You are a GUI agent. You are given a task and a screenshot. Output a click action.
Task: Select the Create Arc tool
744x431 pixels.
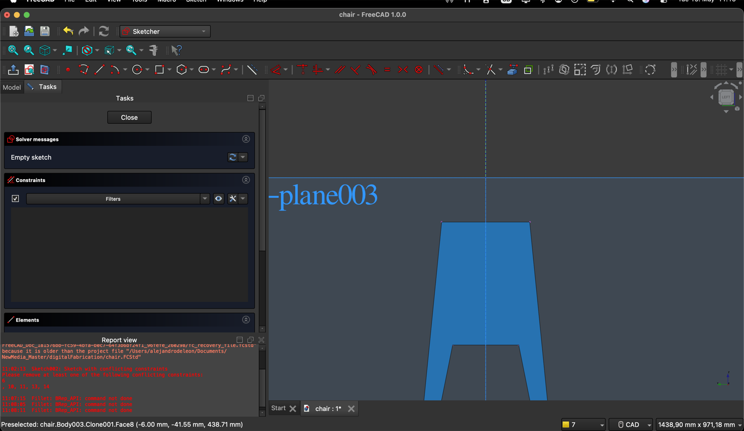coord(114,70)
